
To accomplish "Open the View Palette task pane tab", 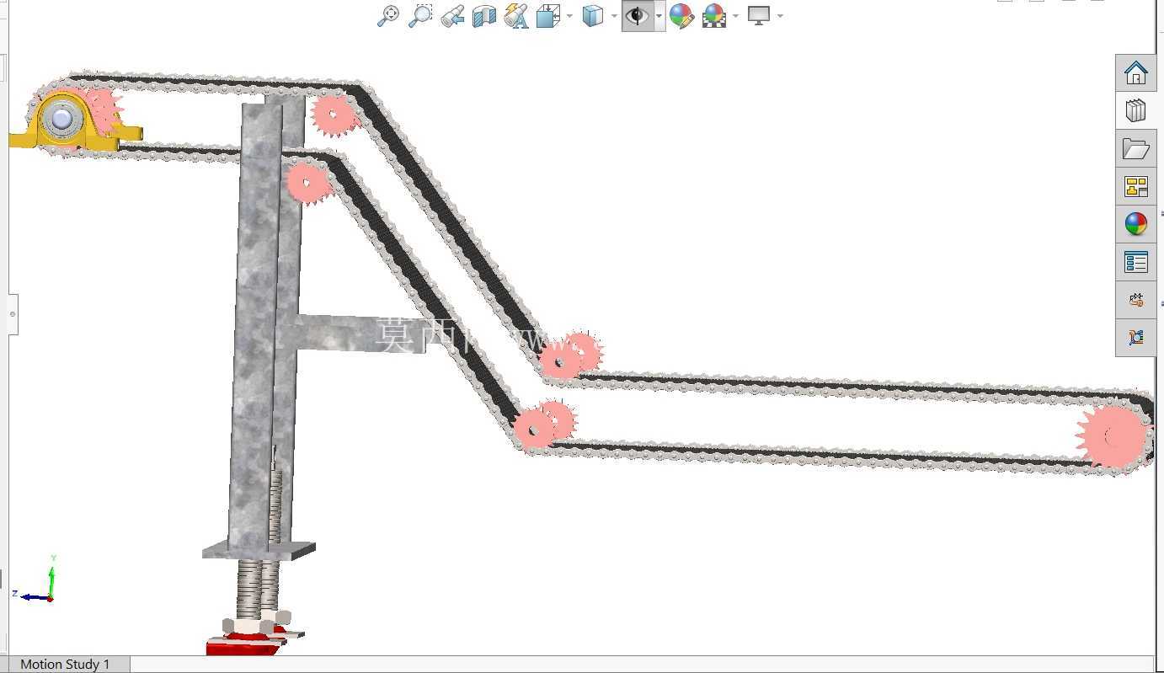I will point(1135,186).
